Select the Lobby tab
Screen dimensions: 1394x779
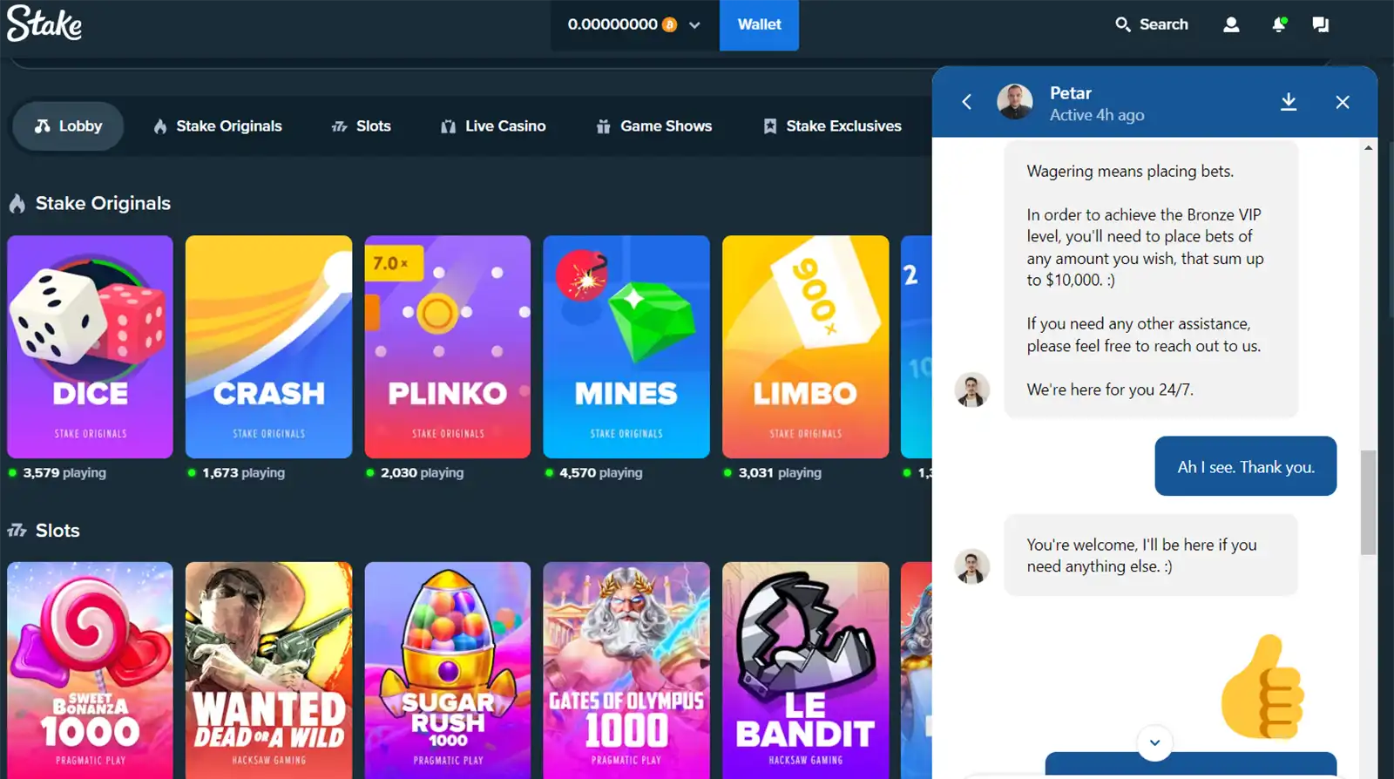pyautogui.click(x=68, y=126)
